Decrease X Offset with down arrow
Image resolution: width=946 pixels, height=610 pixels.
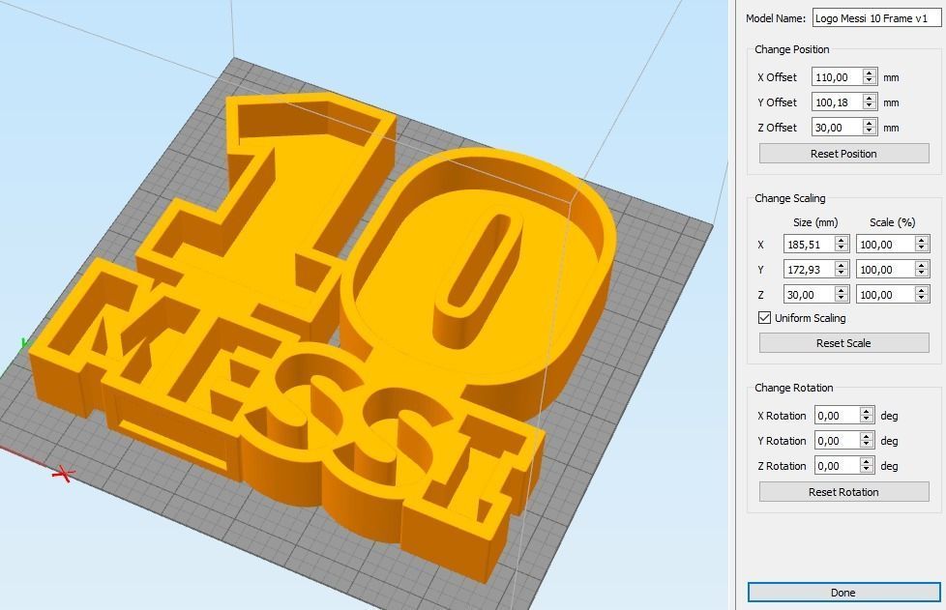pyautogui.click(x=870, y=81)
